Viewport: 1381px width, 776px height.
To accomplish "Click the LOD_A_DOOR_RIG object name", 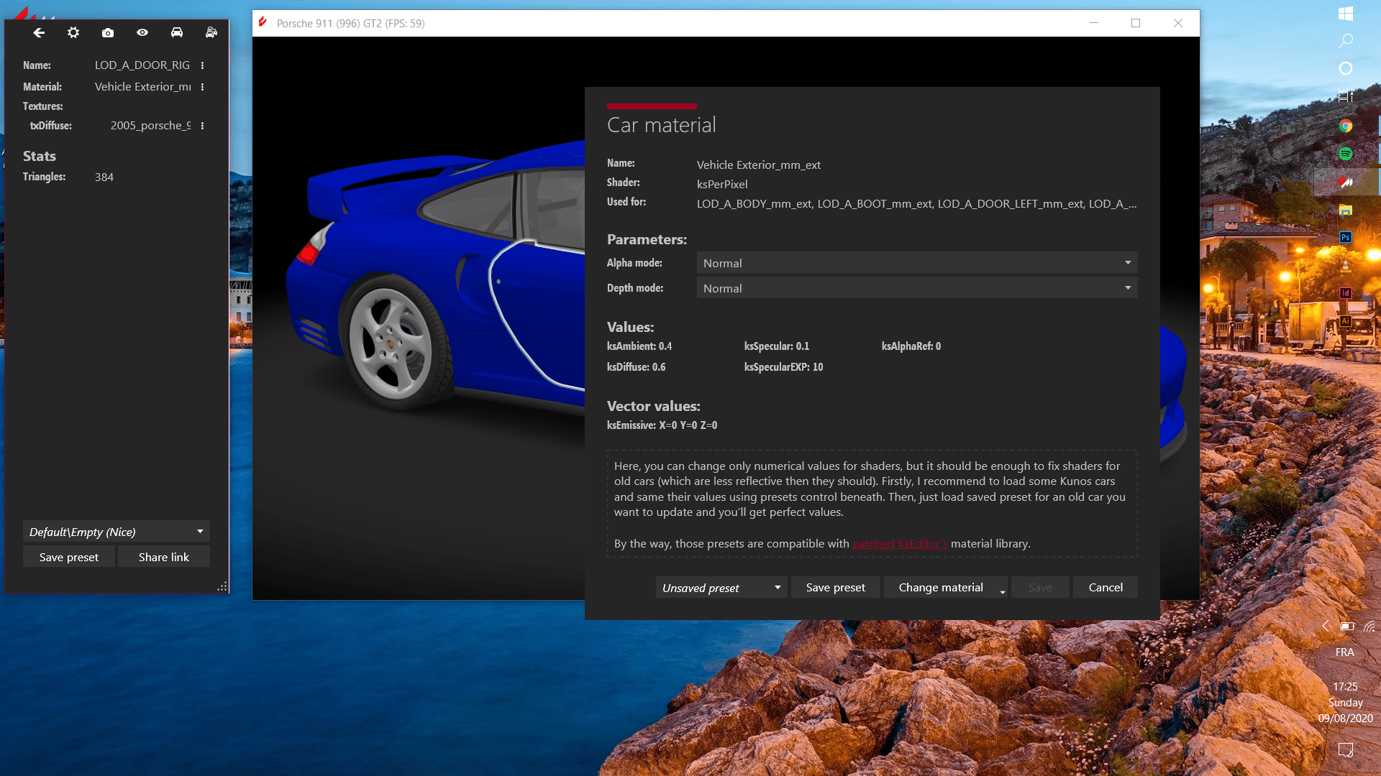I will click(x=142, y=65).
